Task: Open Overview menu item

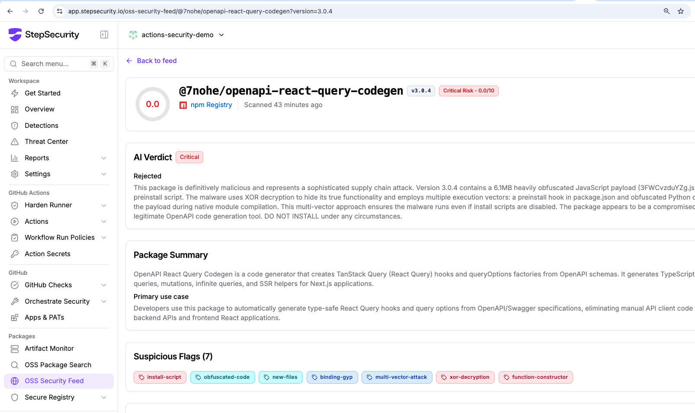Action: (x=59, y=109)
